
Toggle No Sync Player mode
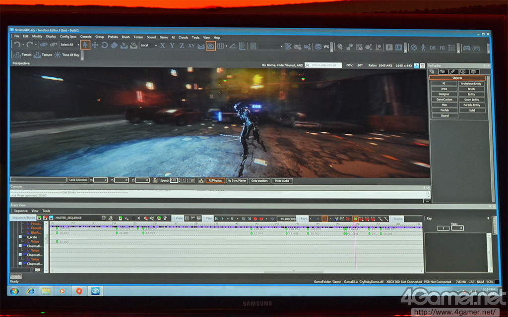click(237, 181)
